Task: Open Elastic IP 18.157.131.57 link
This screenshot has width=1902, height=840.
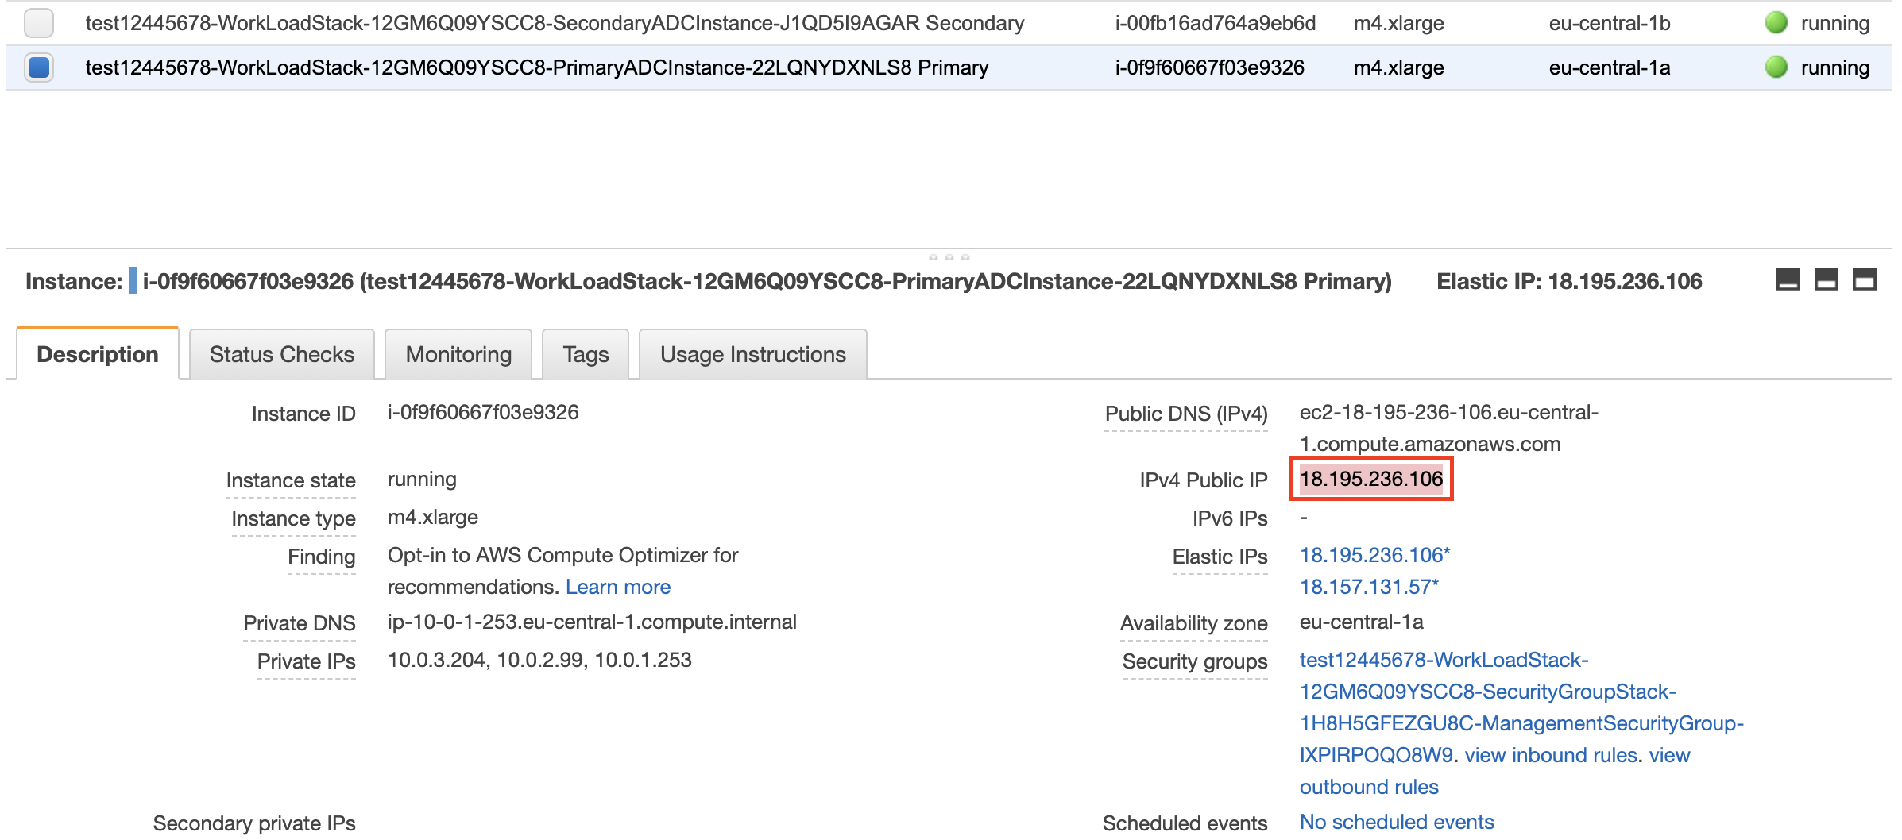Action: [x=1369, y=587]
